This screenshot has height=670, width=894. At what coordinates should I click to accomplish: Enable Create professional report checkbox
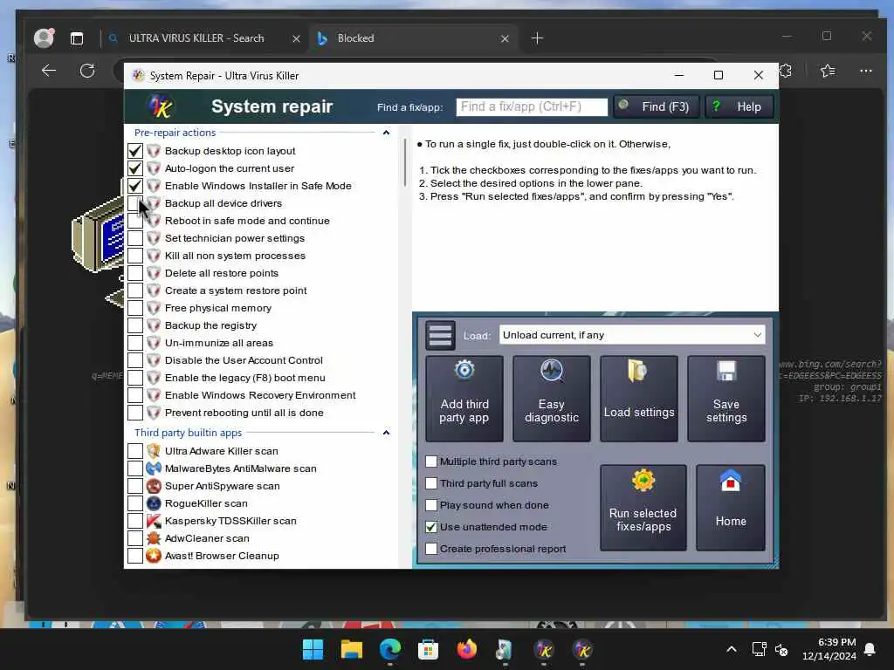coord(431,549)
